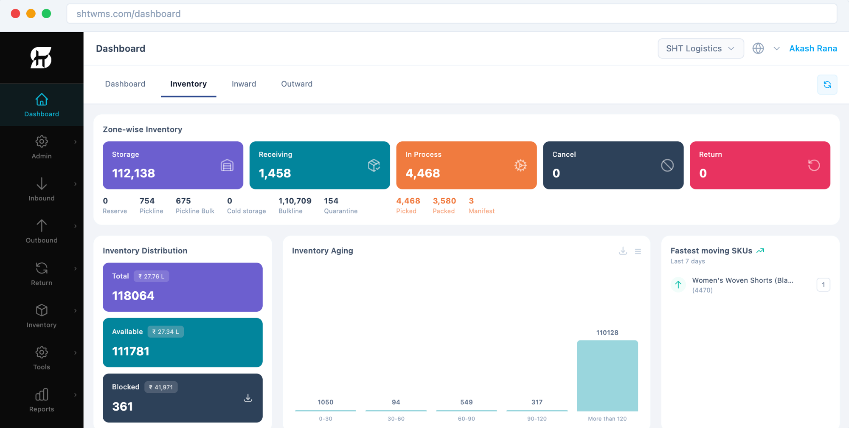Open the Reports bar-chart icon
Image resolution: width=849 pixels, height=428 pixels.
[x=42, y=394]
